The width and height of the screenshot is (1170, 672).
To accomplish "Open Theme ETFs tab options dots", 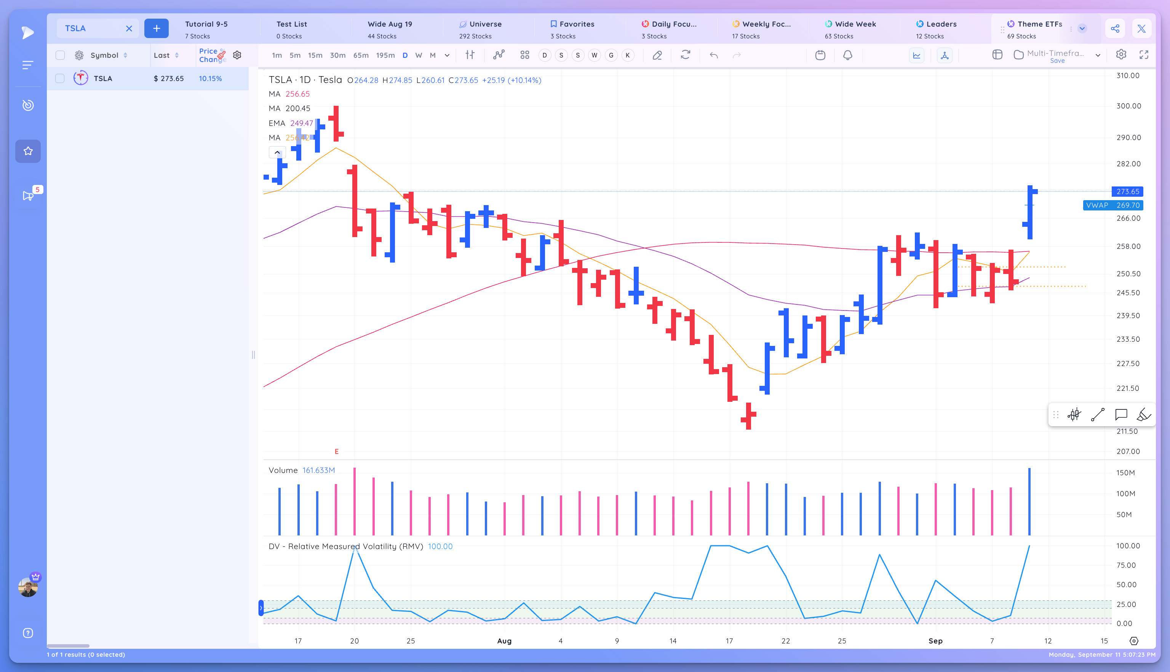I will (x=1071, y=29).
